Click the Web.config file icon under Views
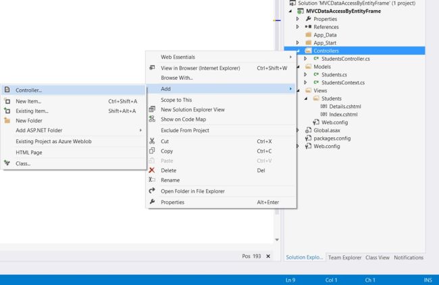Viewport: 439px width, 285px height. (316, 122)
